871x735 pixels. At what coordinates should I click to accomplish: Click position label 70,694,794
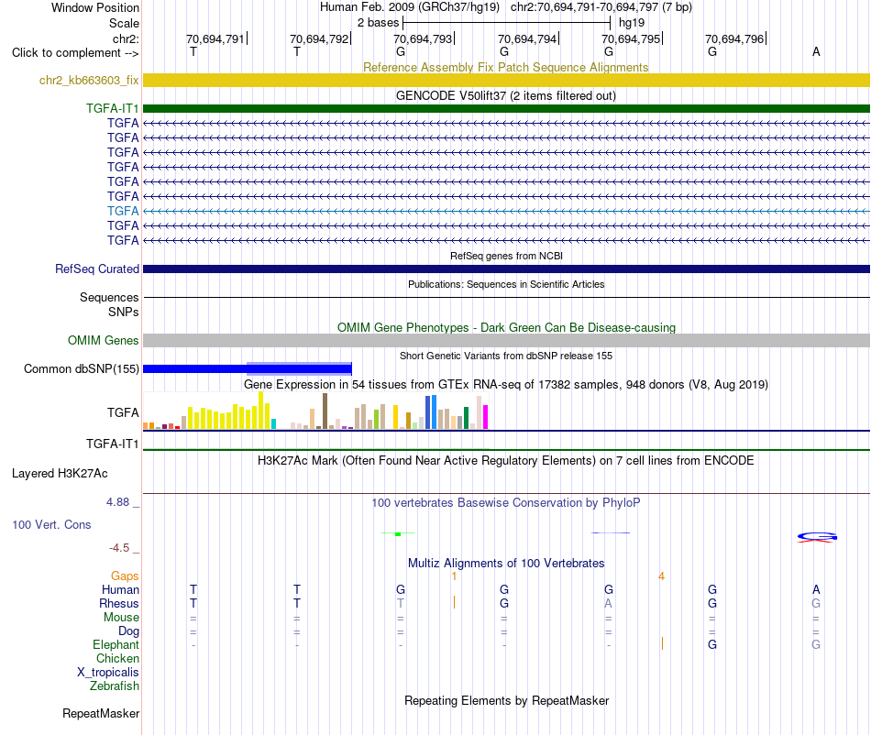(527, 38)
